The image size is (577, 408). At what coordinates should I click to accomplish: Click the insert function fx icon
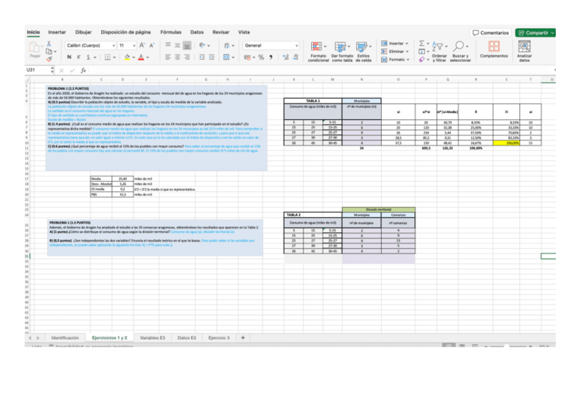coord(83,70)
